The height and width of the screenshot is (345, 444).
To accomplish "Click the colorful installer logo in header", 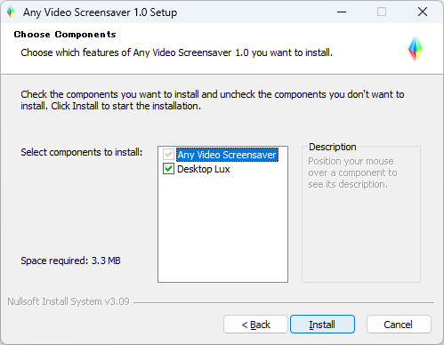I will [416, 49].
